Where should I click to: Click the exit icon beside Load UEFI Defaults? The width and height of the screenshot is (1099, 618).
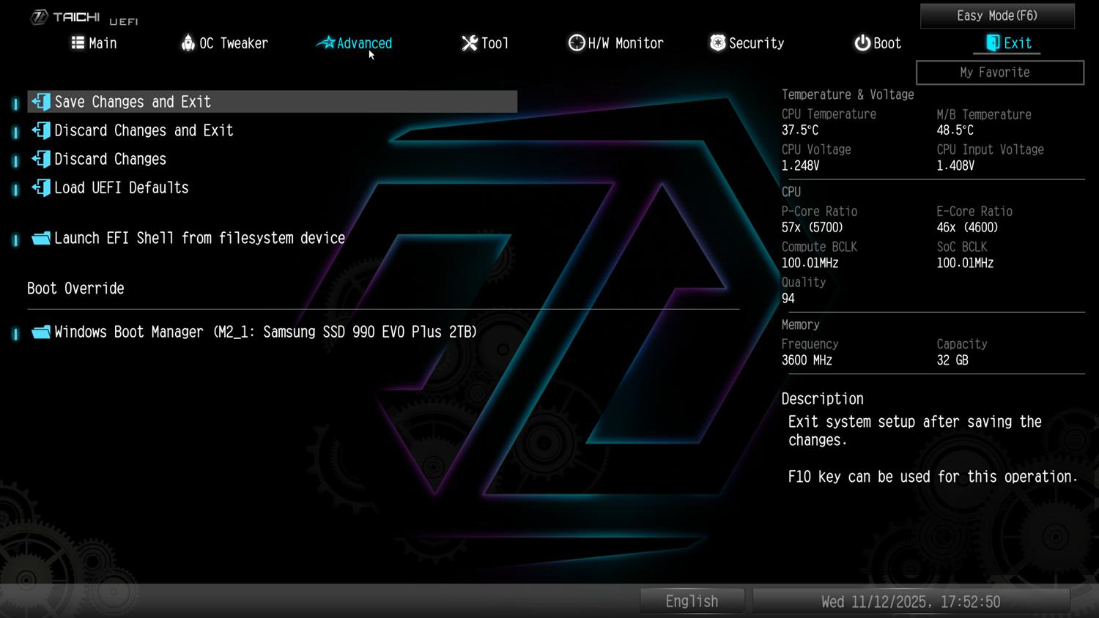[x=41, y=188]
